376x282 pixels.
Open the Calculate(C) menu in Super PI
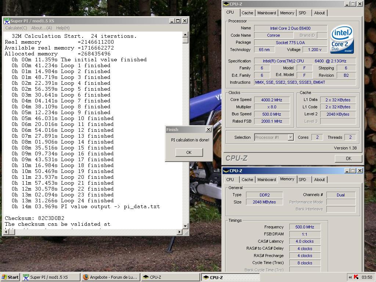16,28
